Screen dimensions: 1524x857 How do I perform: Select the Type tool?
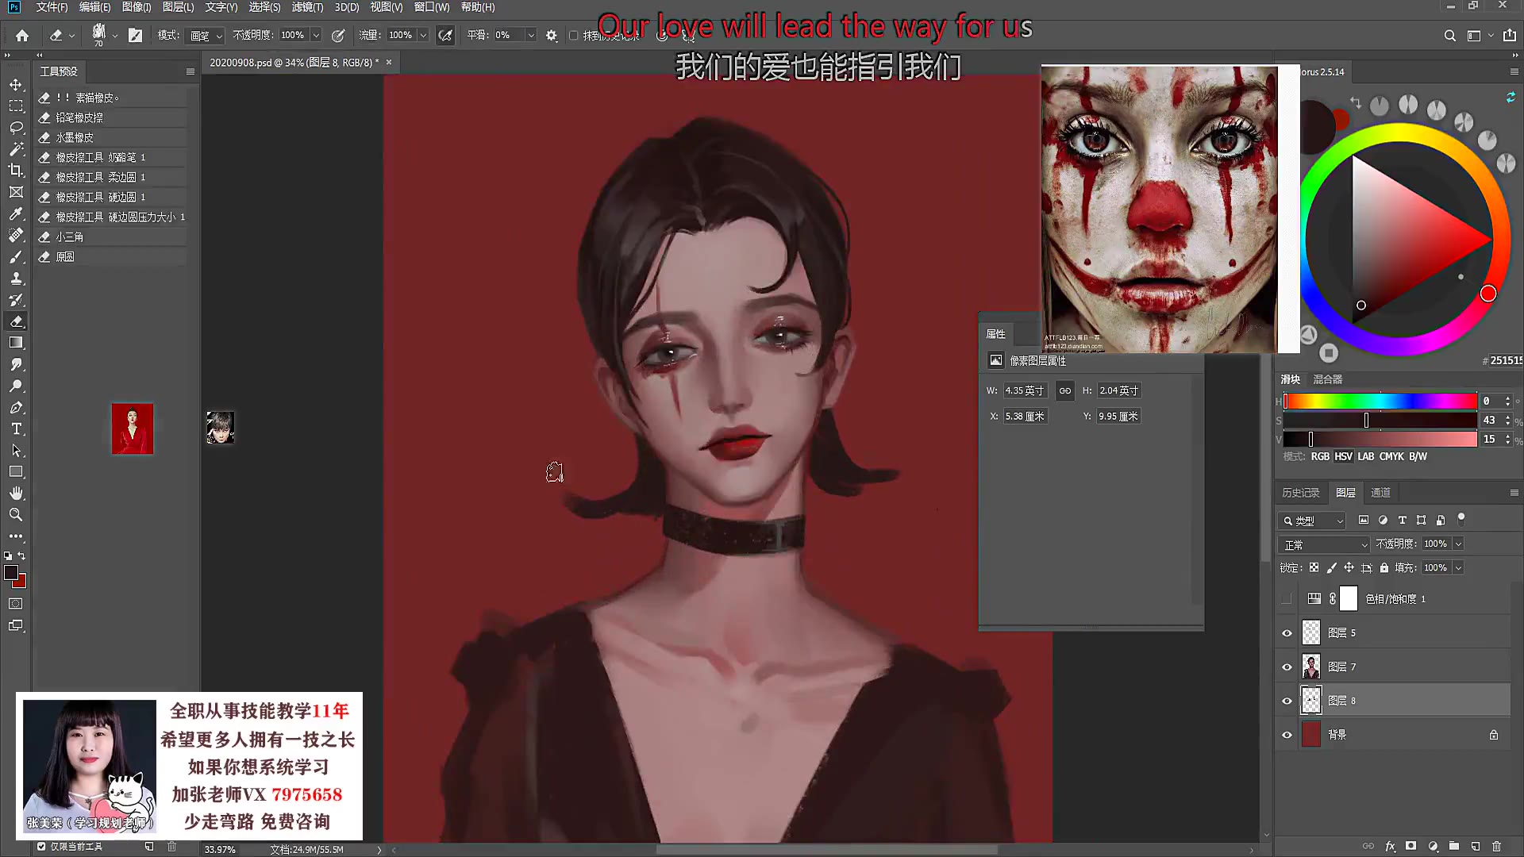(16, 428)
